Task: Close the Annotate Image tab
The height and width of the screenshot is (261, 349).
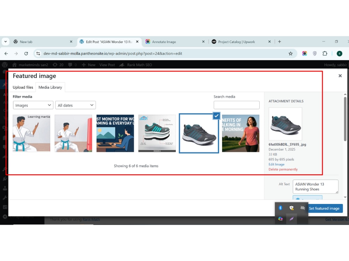Action: [203, 41]
